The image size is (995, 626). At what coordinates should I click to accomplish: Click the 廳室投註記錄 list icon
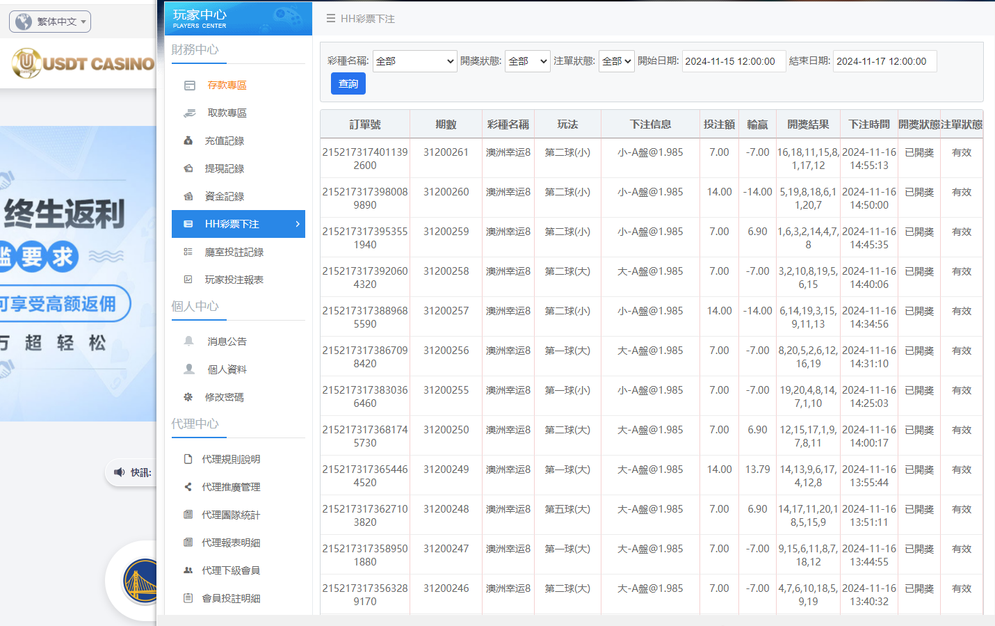pos(187,252)
